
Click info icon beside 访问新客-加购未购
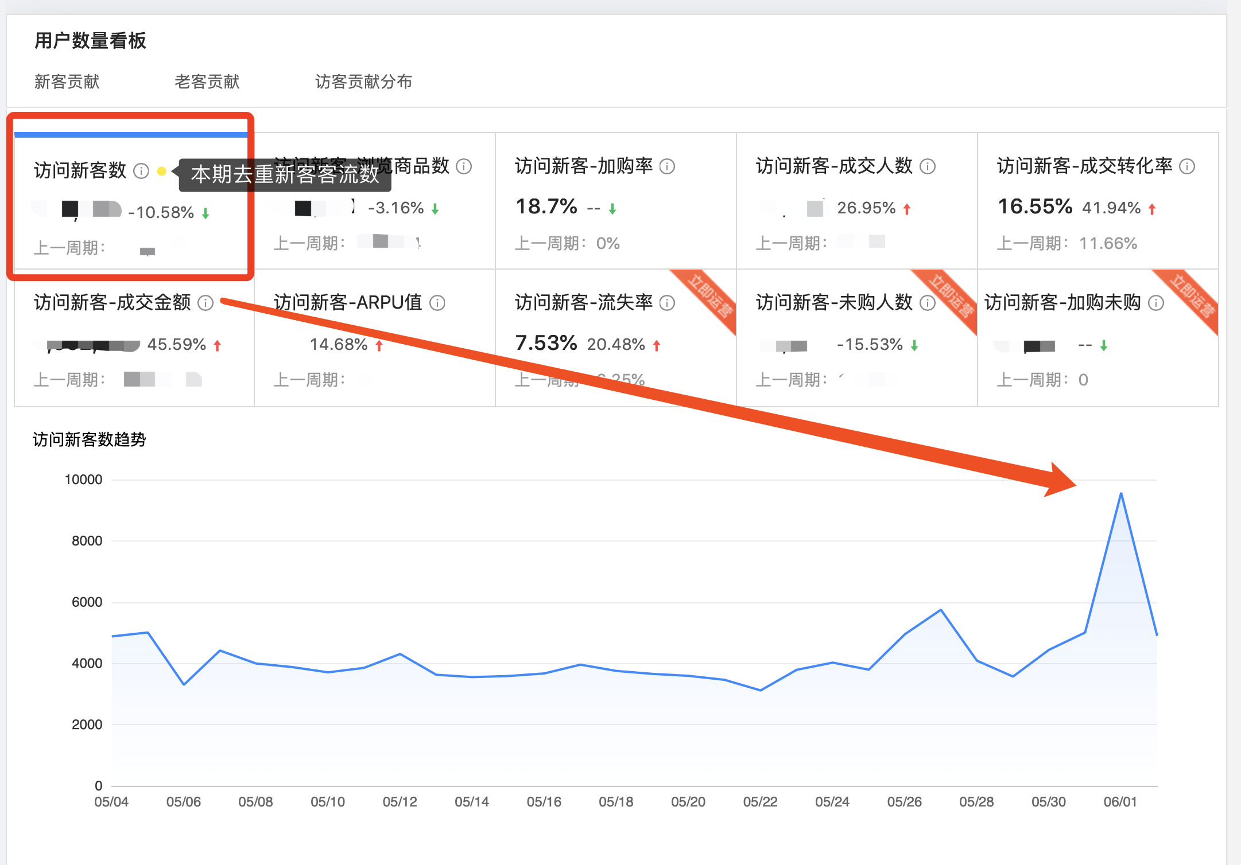1156,303
